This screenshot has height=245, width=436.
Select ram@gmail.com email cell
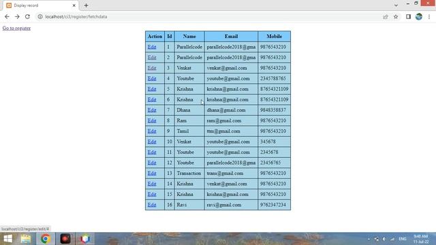tap(231, 120)
